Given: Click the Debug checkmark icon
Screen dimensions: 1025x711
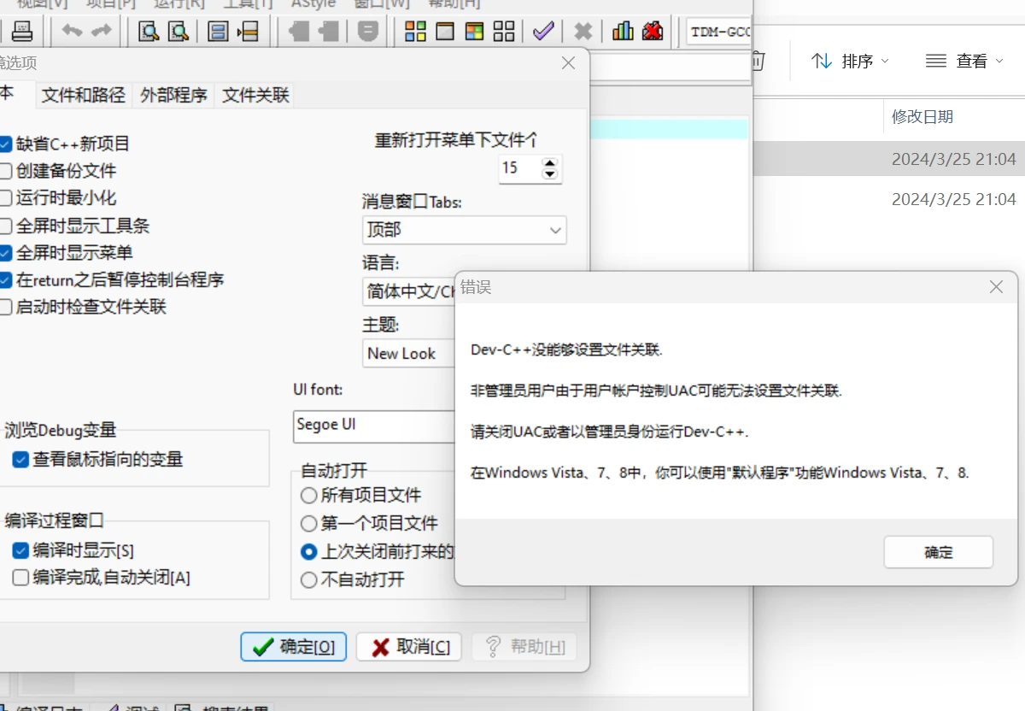Looking at the screenshot, I should click(x=543, y=32).
